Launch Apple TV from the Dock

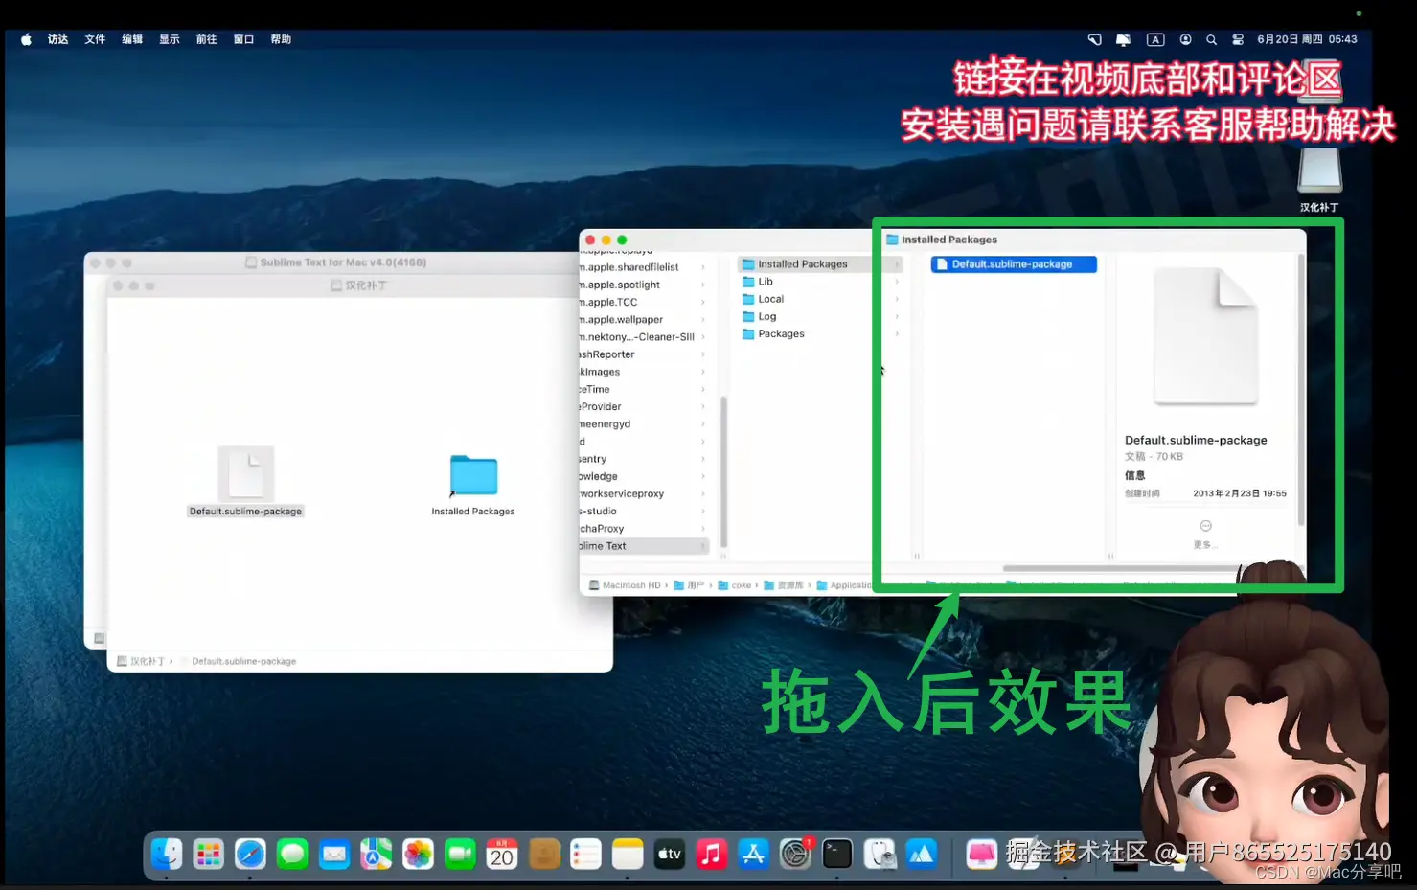click(670, 853)
